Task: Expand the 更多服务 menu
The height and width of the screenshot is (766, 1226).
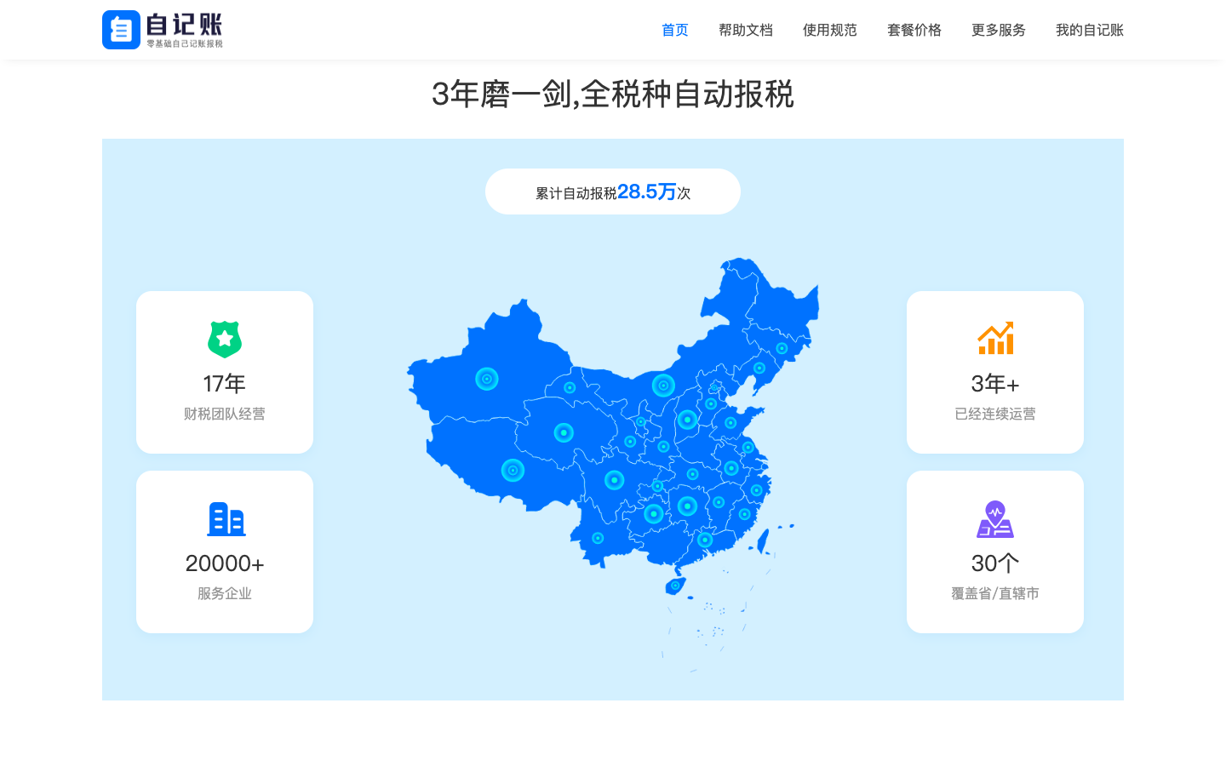Action: tap(998, 30)
